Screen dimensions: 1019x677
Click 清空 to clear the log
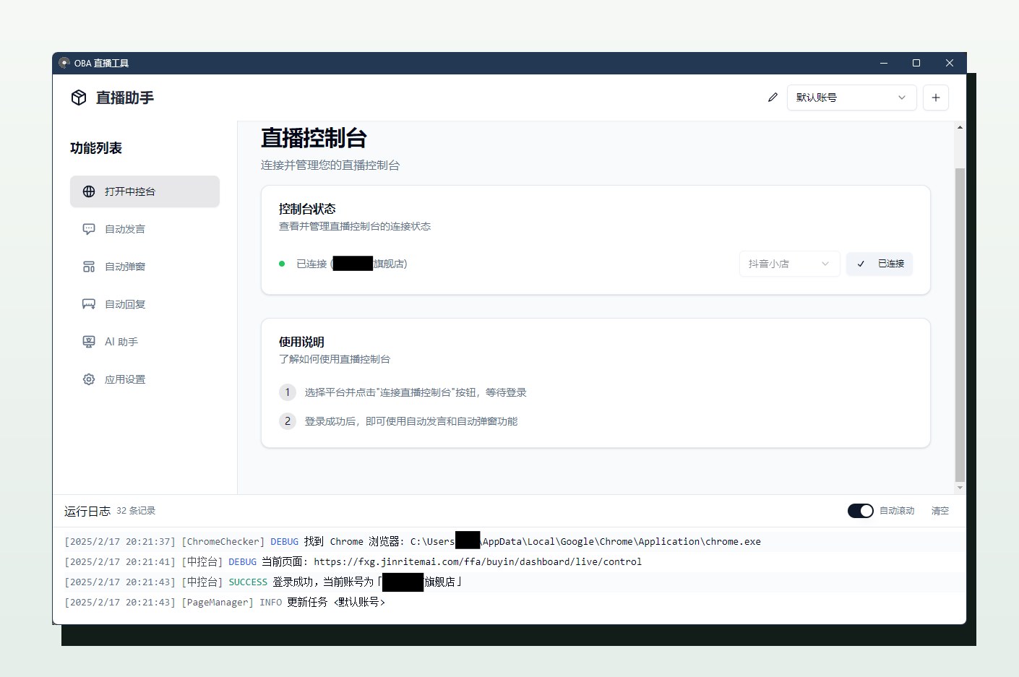(x=940, y=511)
